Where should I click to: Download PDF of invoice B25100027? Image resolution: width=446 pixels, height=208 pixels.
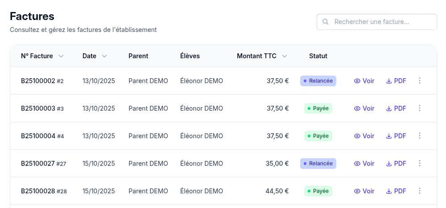pos(396,164)
